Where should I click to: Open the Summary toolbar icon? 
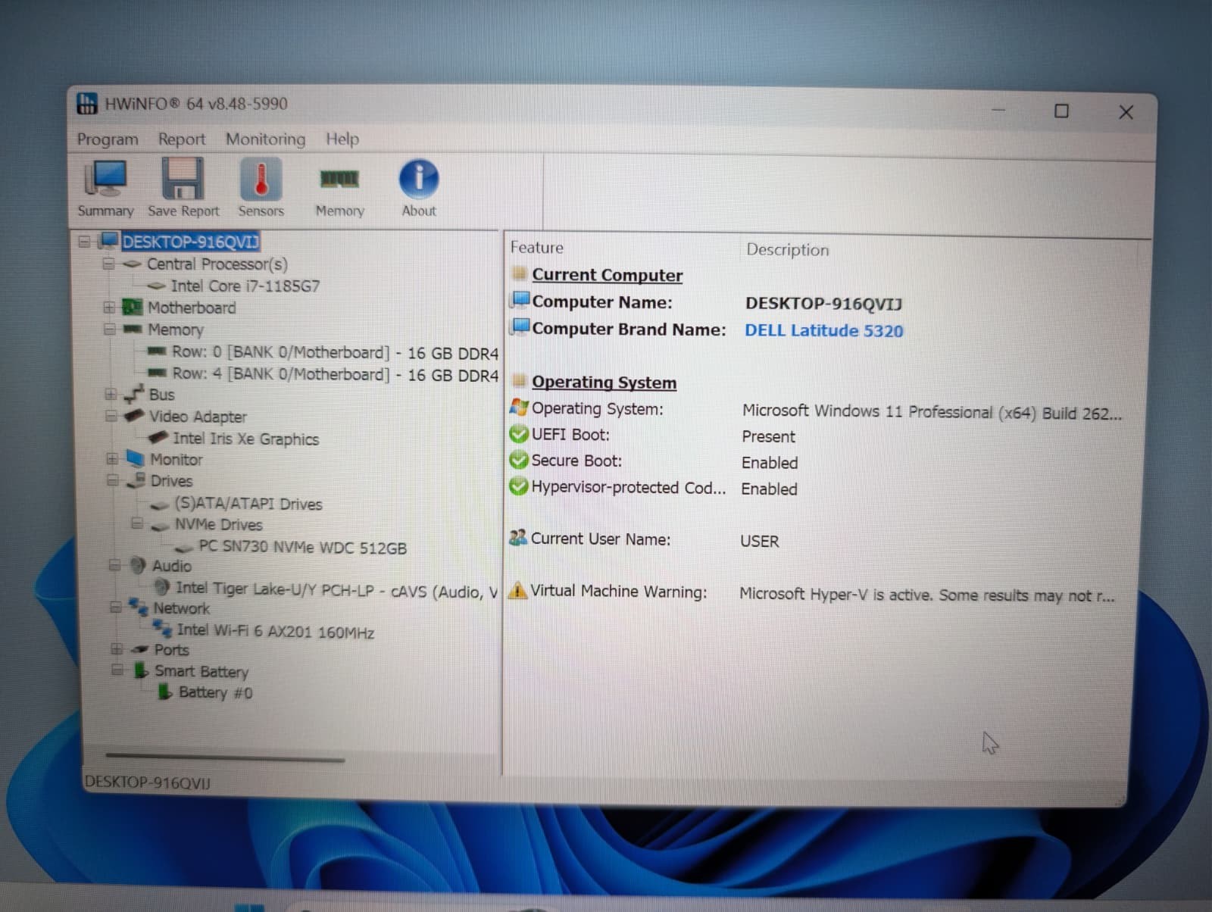[x=105, y=187]
